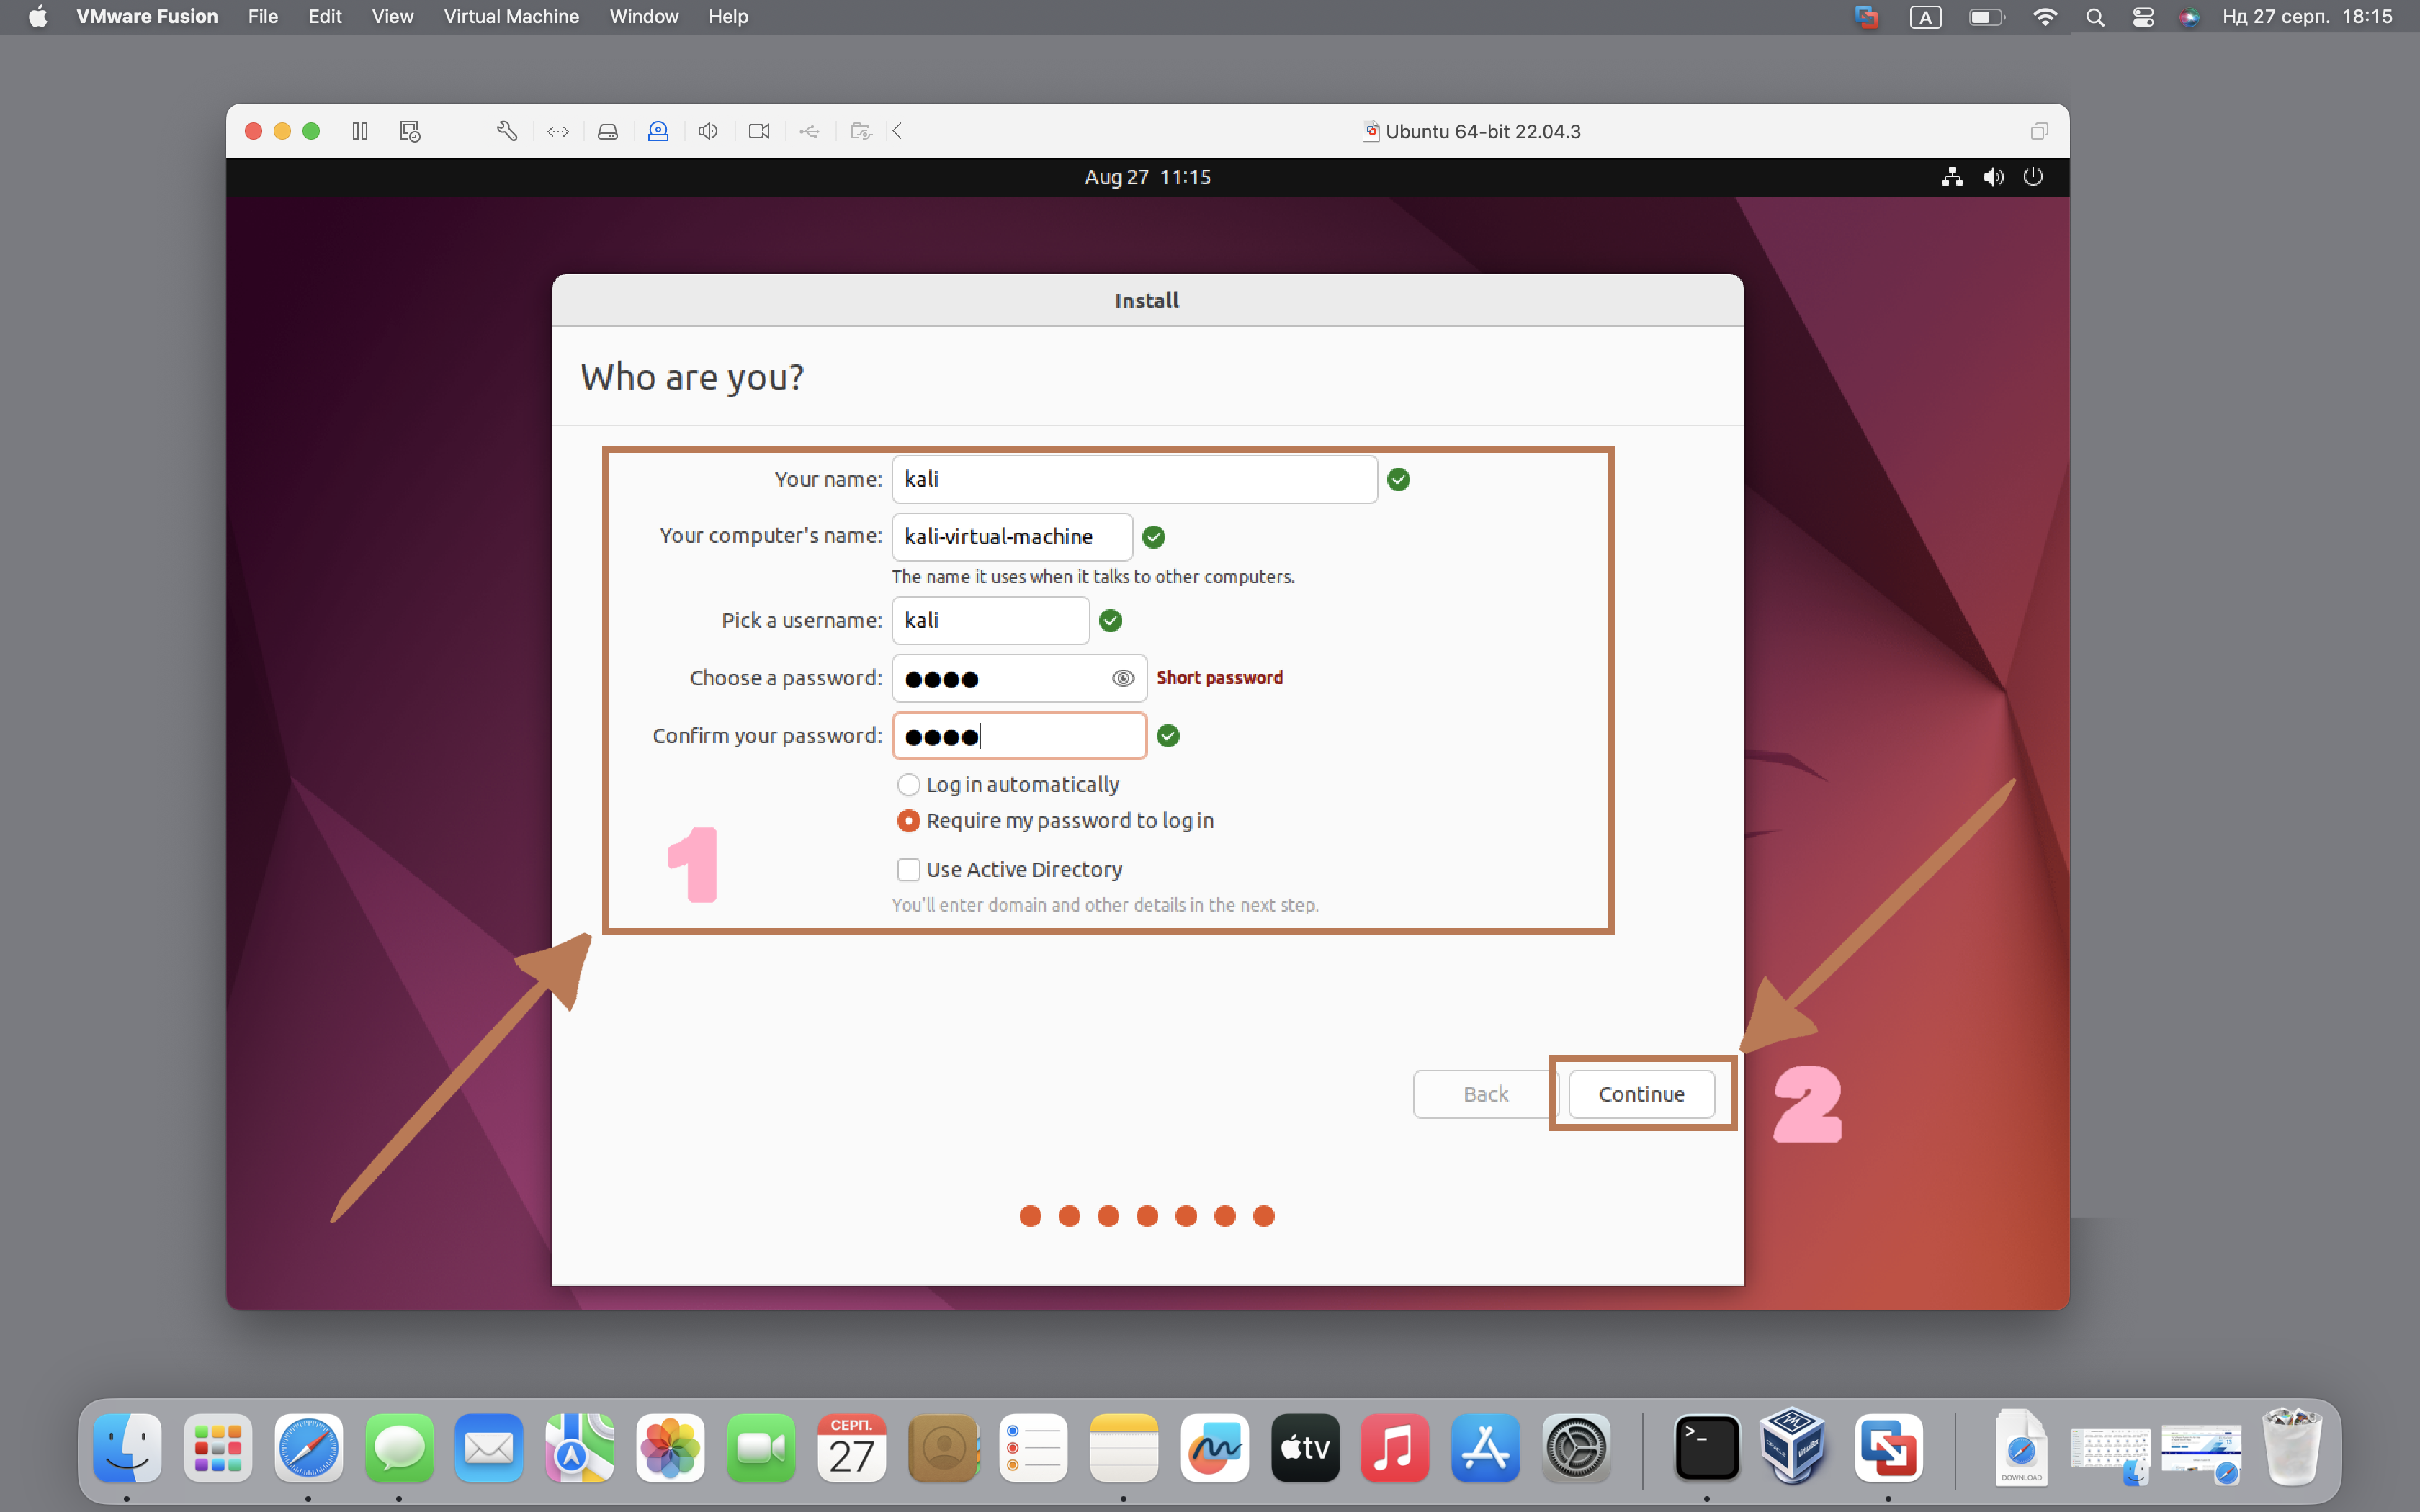The height and width of the screenshot is (1512, 2420).
Task: Open the snapshot manager icon in toolbar
Action: tap(410, 131)
